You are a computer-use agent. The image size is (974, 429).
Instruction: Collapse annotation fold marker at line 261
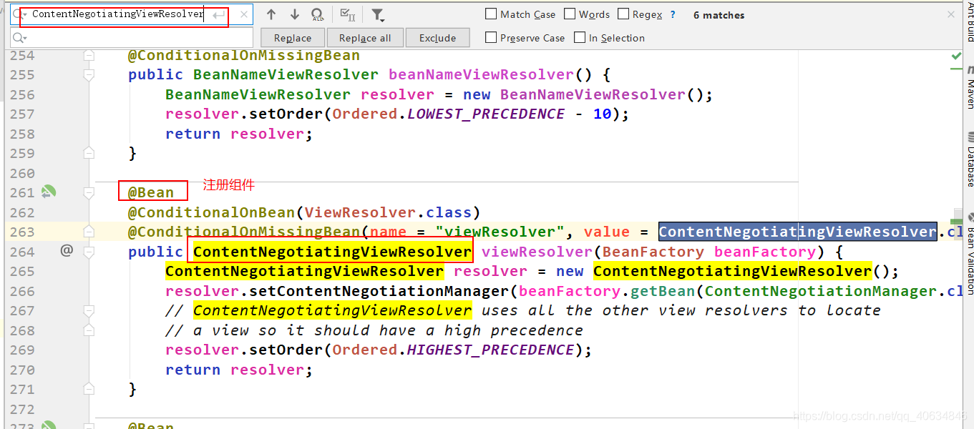89,192
